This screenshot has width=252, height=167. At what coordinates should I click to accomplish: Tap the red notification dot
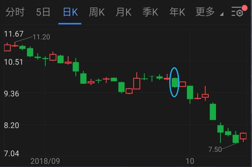pos(244,8)
